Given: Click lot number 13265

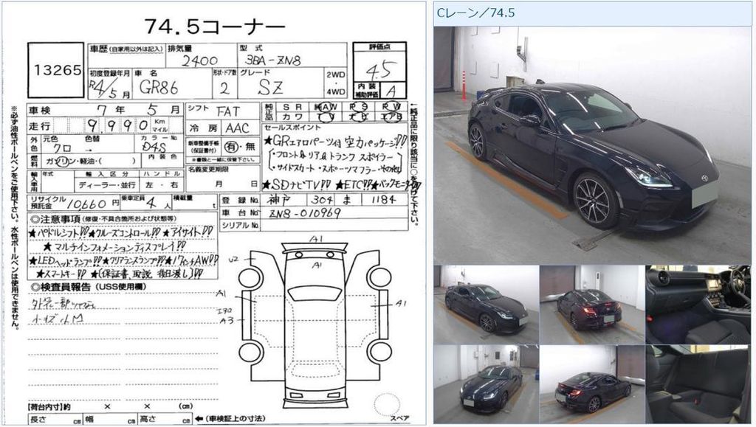Looking at the screenshot, I should (x=56, y=70).
